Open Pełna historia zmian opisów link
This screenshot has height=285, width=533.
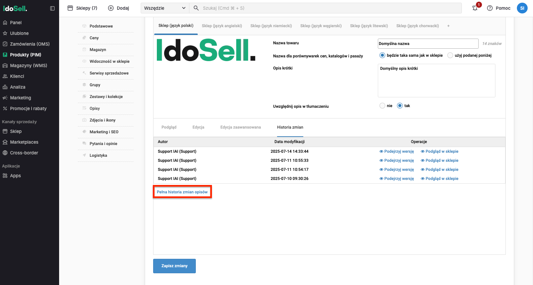[x=182, y=192]
